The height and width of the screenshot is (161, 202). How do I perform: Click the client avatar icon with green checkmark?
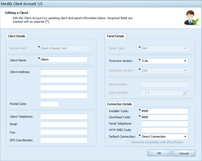pos(191,18)
